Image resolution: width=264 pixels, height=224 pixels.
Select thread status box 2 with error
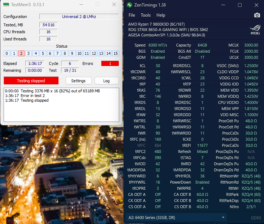click(21, 53)
